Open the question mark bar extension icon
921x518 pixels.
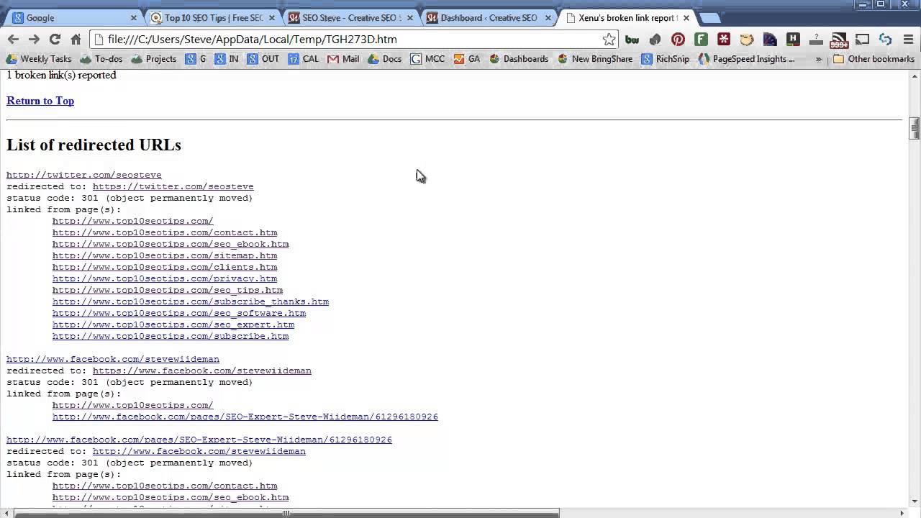(x=816, y=40)
